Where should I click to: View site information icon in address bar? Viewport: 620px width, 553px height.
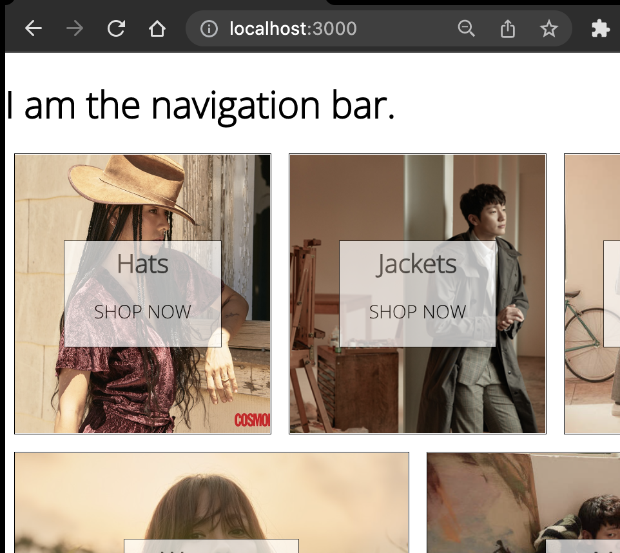tap(209, 28)
